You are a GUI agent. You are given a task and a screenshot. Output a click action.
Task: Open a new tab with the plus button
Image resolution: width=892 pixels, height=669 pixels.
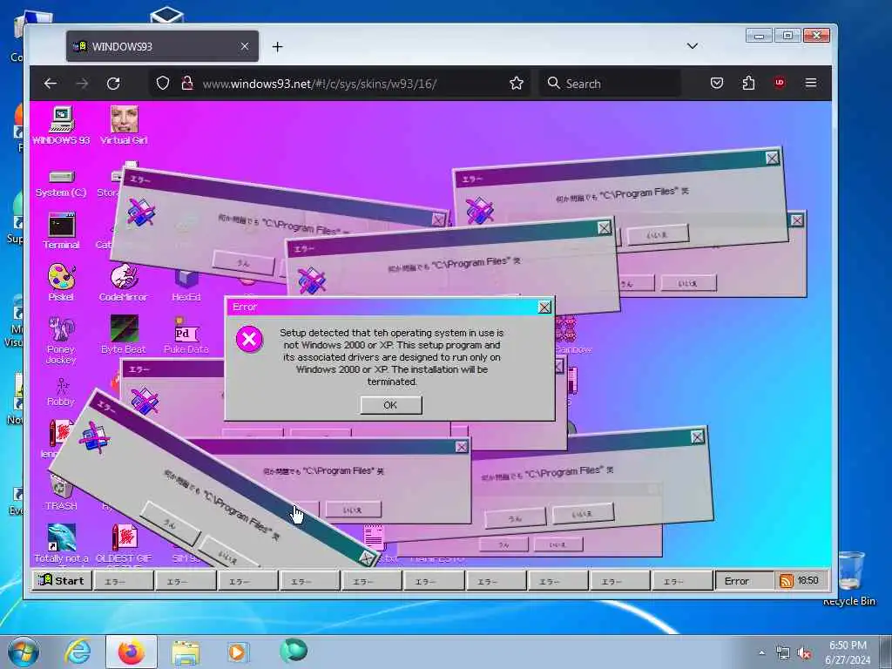[278, 47]
